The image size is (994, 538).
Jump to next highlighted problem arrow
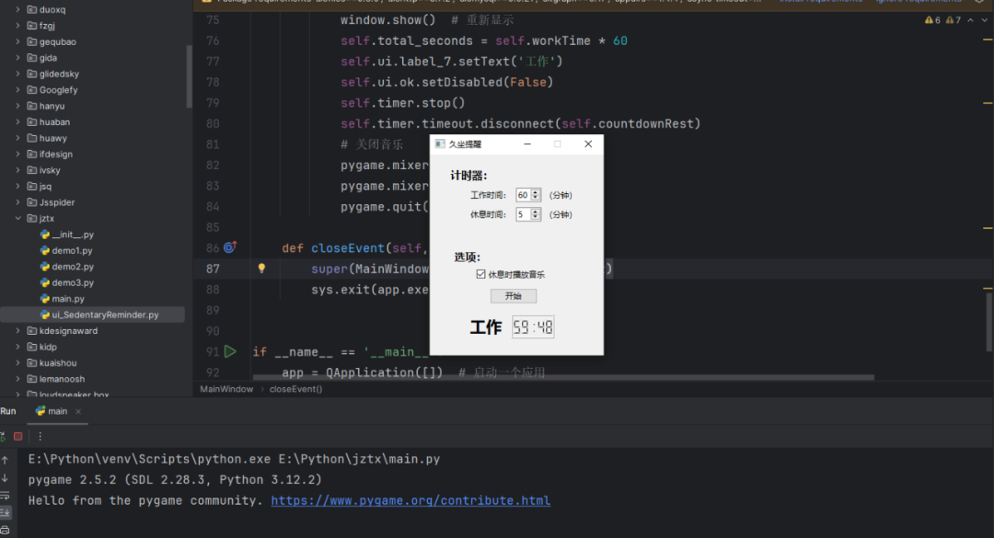985,20
